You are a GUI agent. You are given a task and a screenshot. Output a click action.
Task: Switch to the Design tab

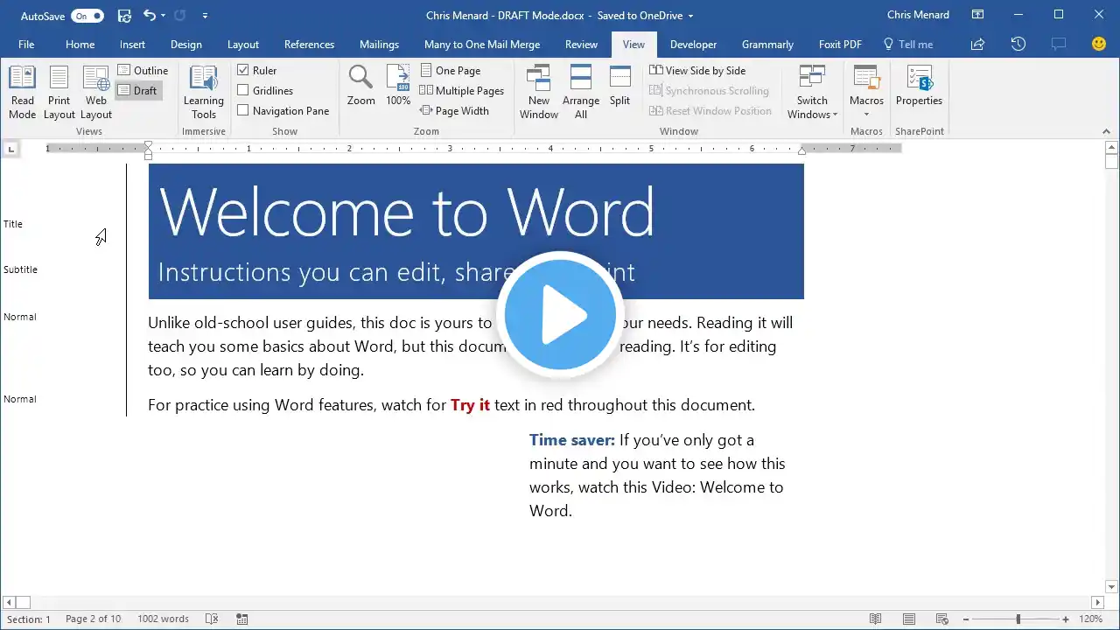click(x=185, y=45)
